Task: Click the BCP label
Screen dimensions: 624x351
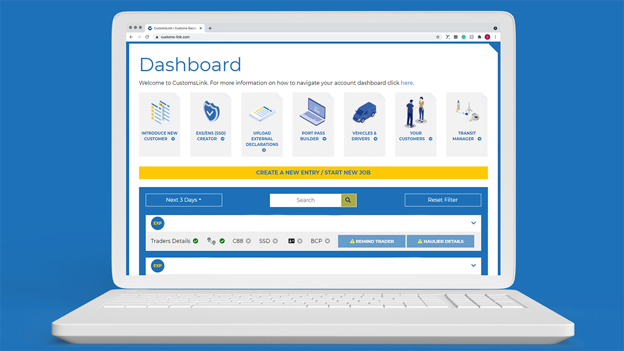Action: click(316, 241)
